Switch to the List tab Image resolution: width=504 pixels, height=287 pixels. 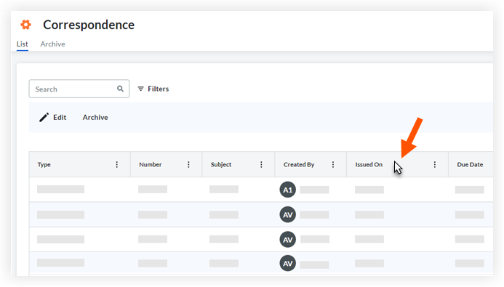tap(22, 44)
